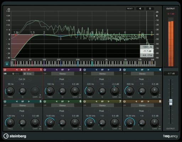Click the LIN button on band 6
Viewport: 182px width, 142px height.
[45, 105]
